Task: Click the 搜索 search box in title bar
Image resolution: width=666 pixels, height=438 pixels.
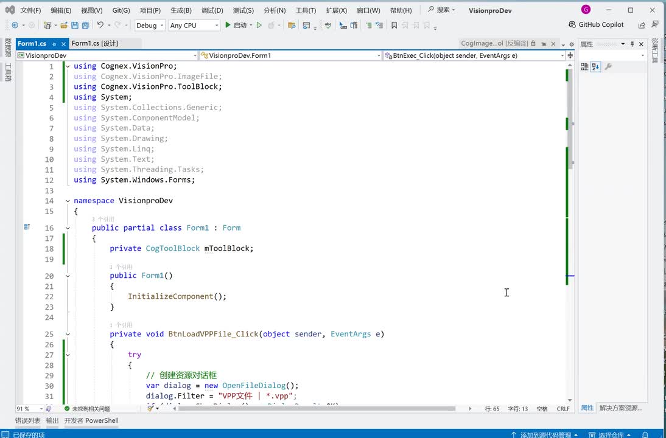Action: (x=441, y=9)
